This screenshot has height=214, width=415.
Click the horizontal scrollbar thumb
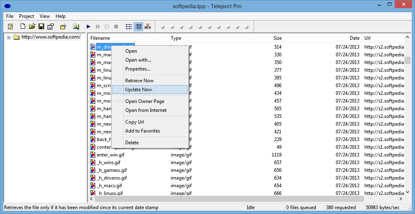229,199
